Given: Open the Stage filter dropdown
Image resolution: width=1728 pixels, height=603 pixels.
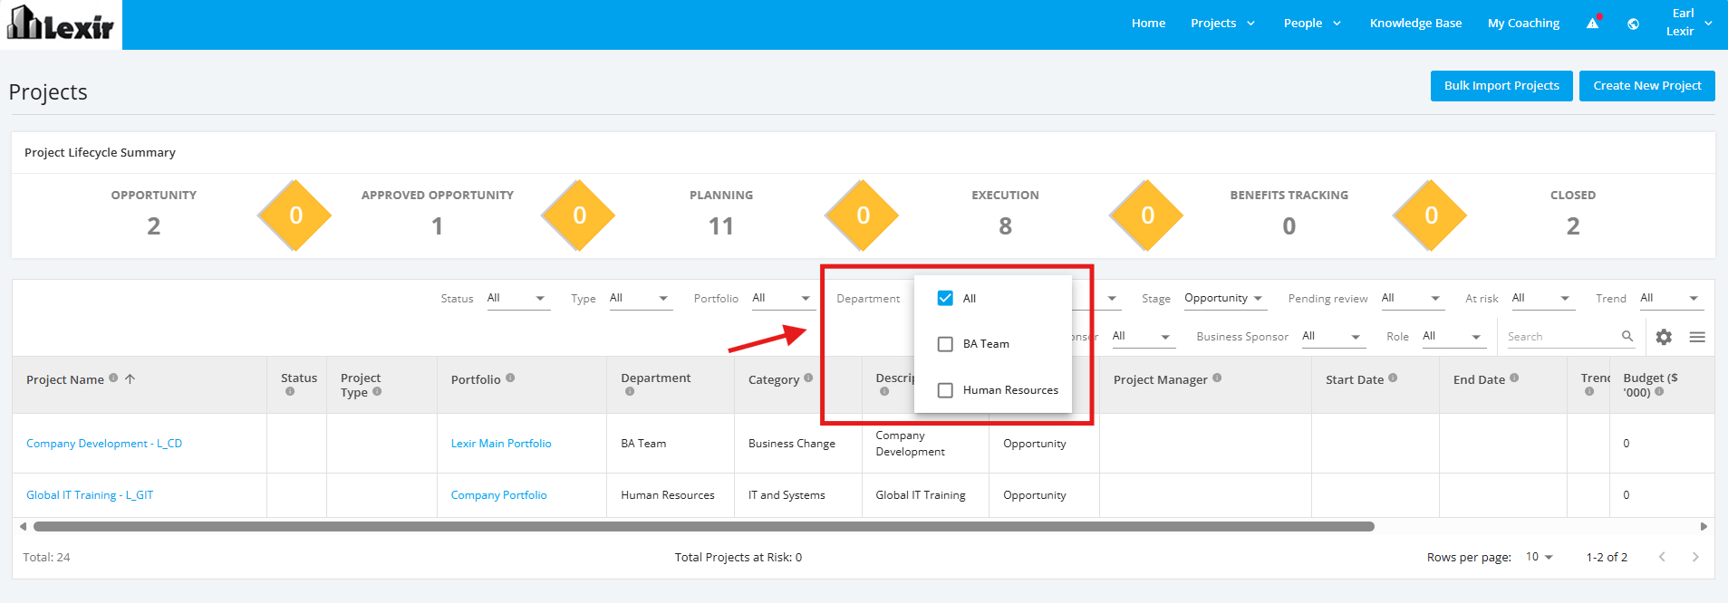Looking at the screenshot, I should pyautogui.click(x=1225, y=298).
